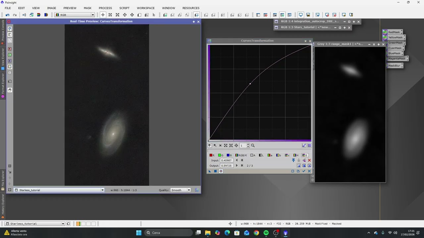Store curve with blue up arrow icon
This screenshot has width=424, height=238.
(293, 160)
